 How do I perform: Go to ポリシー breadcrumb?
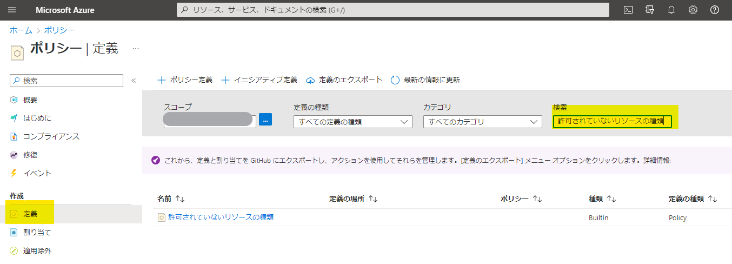[59, 30]
